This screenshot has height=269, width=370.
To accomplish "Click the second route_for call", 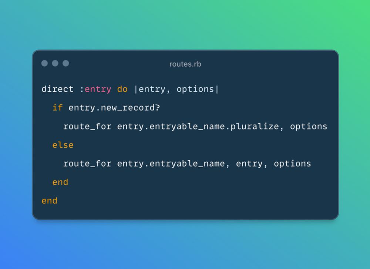I will pos(87,164).
